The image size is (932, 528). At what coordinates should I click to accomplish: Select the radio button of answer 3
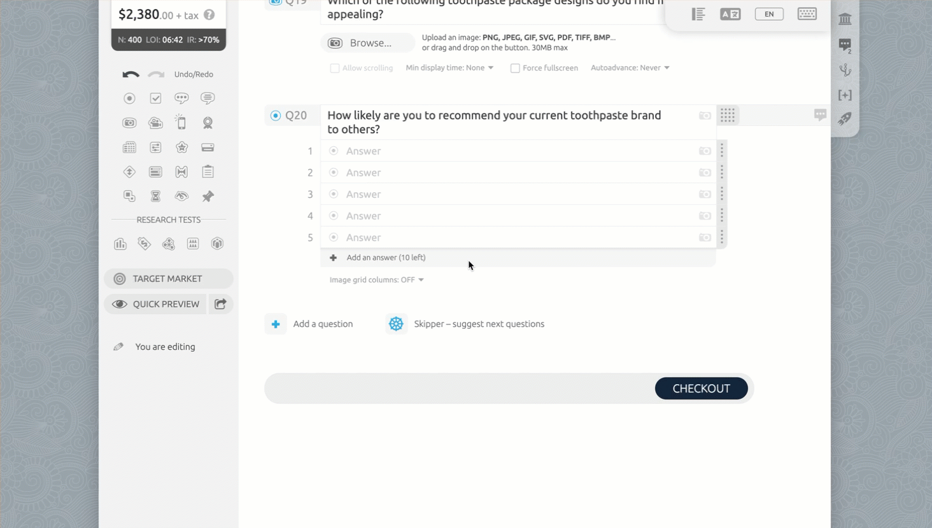click(334, 194)
